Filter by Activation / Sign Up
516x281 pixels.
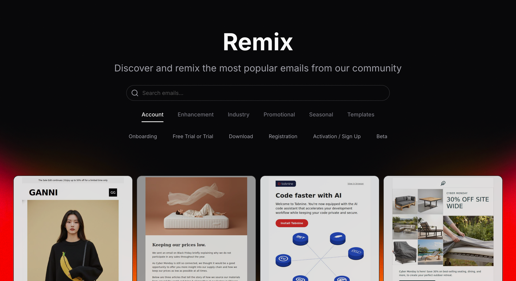click(x=337, y=136)
